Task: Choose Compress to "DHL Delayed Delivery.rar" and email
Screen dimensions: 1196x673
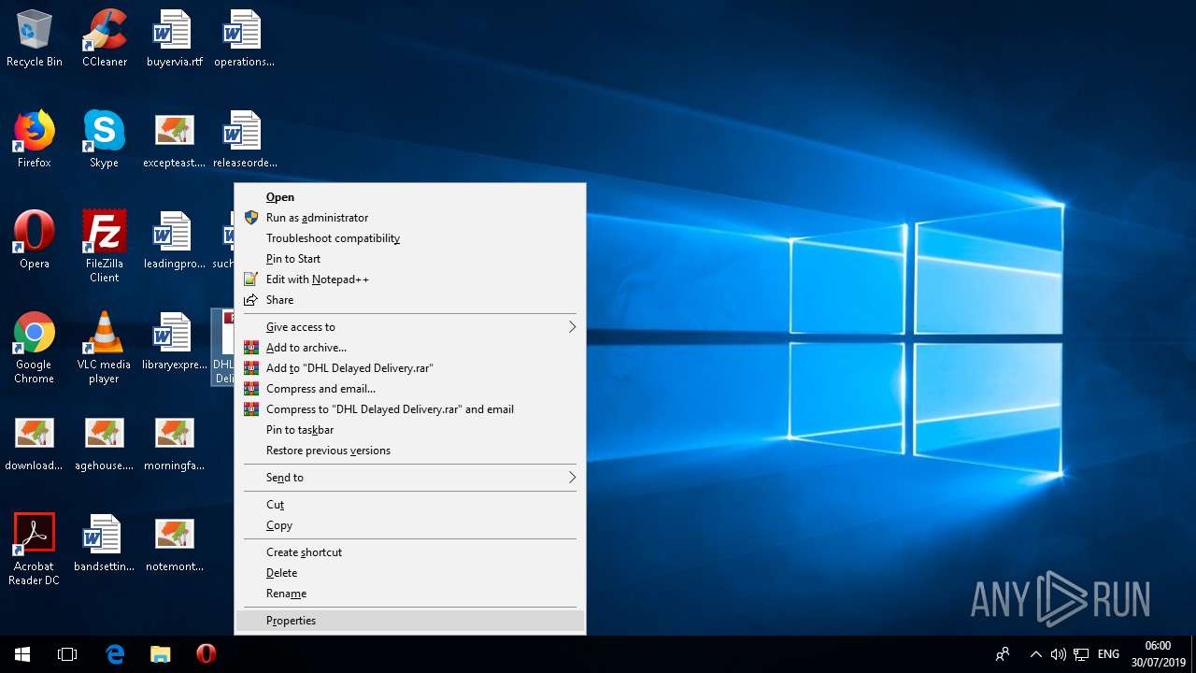Action: 409,409
